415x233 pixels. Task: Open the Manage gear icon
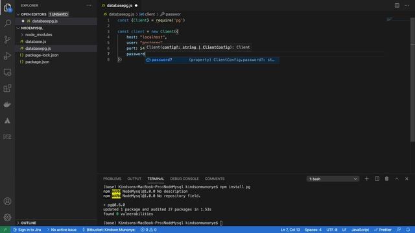(x=7, y=217)
